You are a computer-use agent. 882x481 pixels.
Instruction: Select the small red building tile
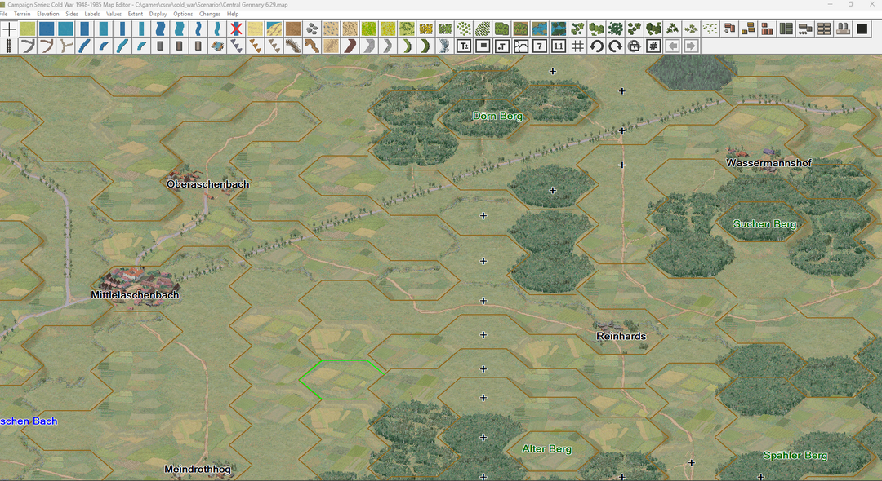pyautogui.click(x=729, y=28)
